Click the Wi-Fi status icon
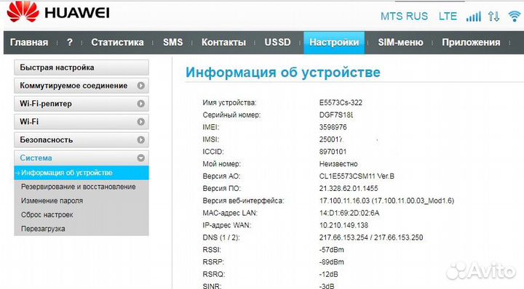The height and width of the screenshot is (289, 524). click(515, 16)
